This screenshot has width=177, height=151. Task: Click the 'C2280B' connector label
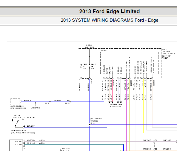[114, 83]
